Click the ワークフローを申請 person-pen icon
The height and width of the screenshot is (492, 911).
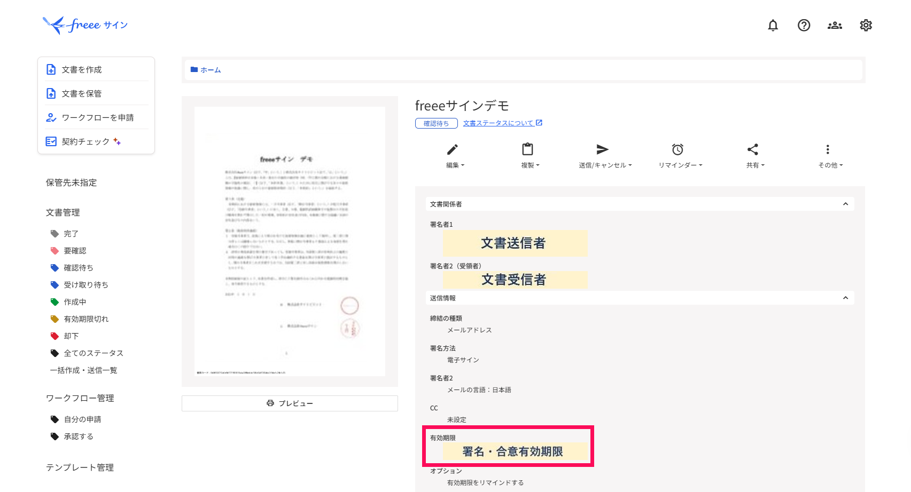[x=51, y=117]
